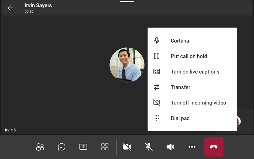The width and height of the screenshot is (254, 159).
Task: Collapse the more options ellipsis menu
Action: [192, 147]
